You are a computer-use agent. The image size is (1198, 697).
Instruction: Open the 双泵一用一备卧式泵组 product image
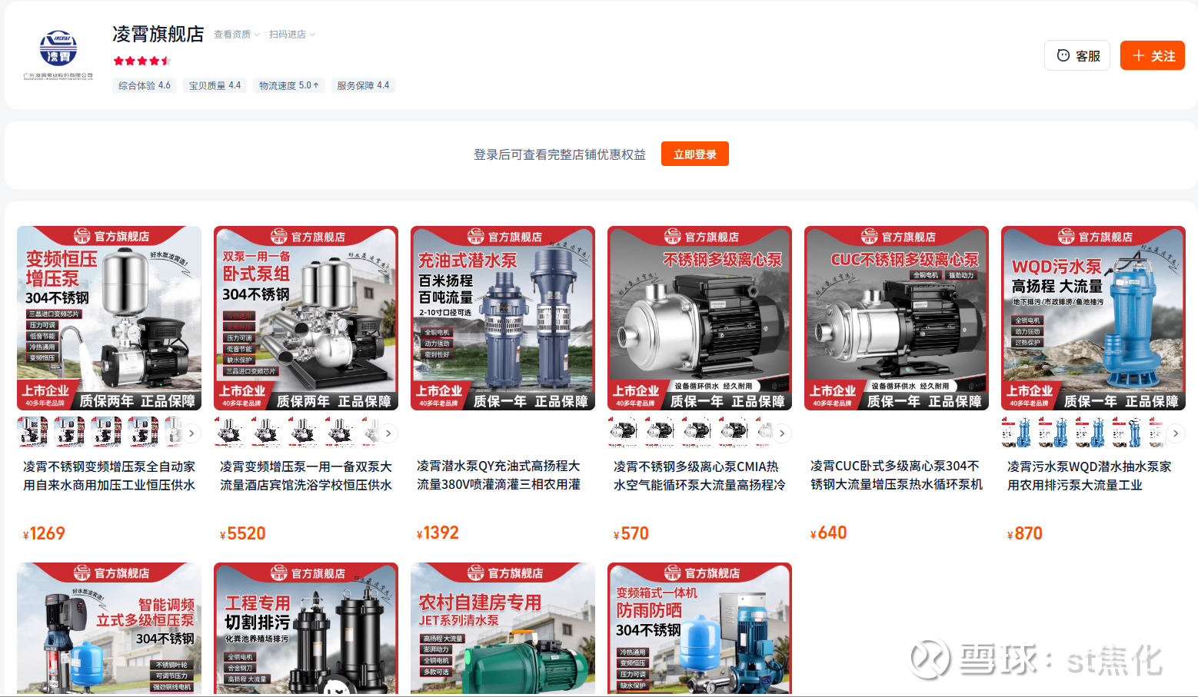pos(306,318)
